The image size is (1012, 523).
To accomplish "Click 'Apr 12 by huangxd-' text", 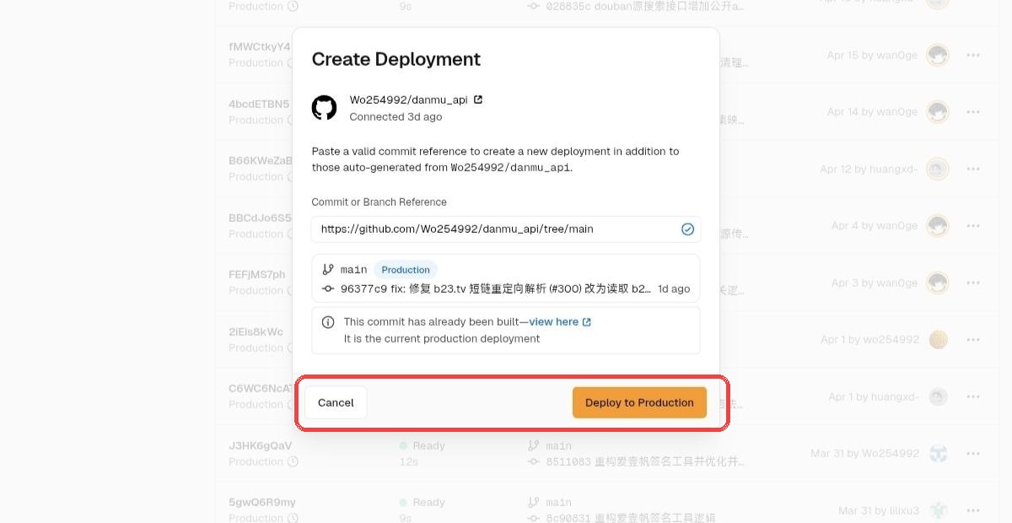I will tap(869, 170).
